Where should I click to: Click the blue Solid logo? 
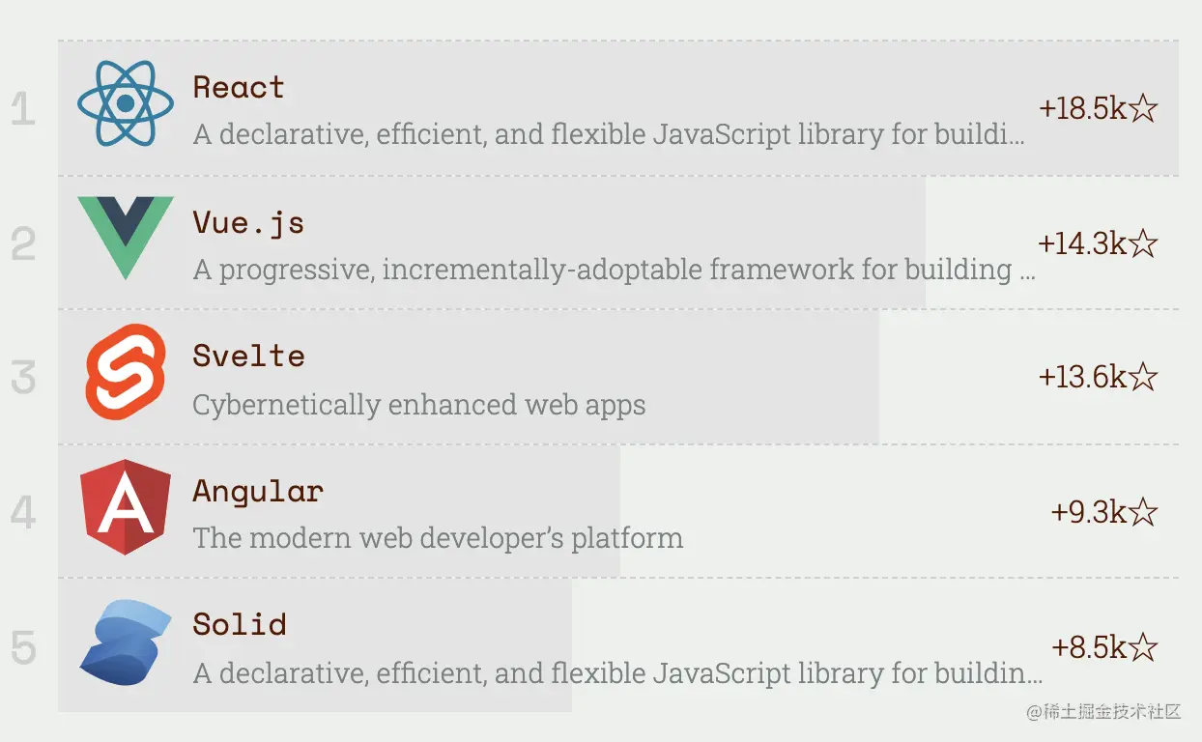[126, 642]
